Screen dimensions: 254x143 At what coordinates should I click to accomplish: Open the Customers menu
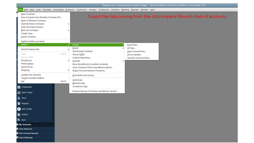coord(81,10)
